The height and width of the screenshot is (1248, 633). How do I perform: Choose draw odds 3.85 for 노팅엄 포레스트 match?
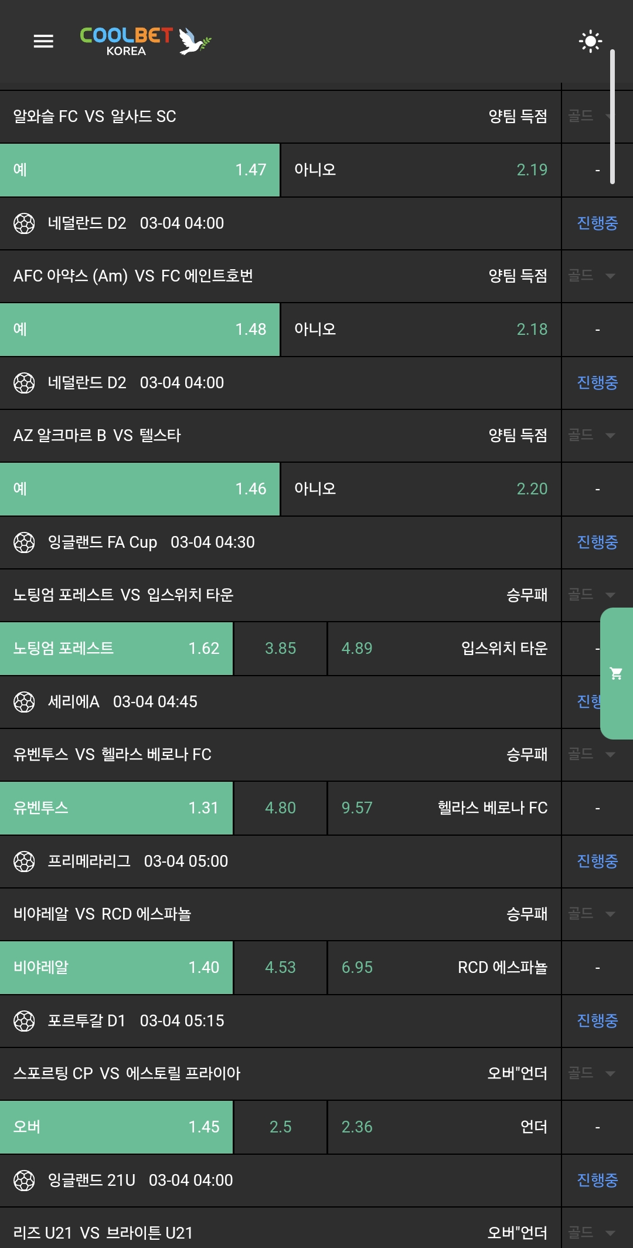click(x=280, y=649)
